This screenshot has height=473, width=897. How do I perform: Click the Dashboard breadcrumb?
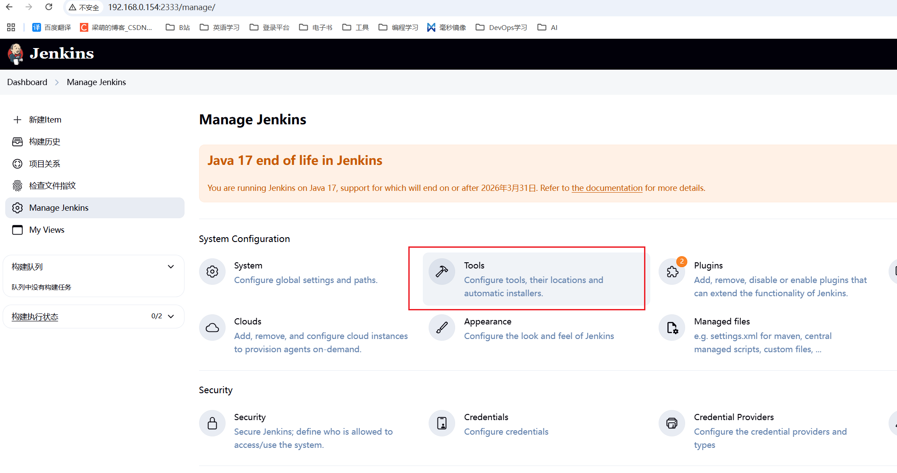point(27,82)
